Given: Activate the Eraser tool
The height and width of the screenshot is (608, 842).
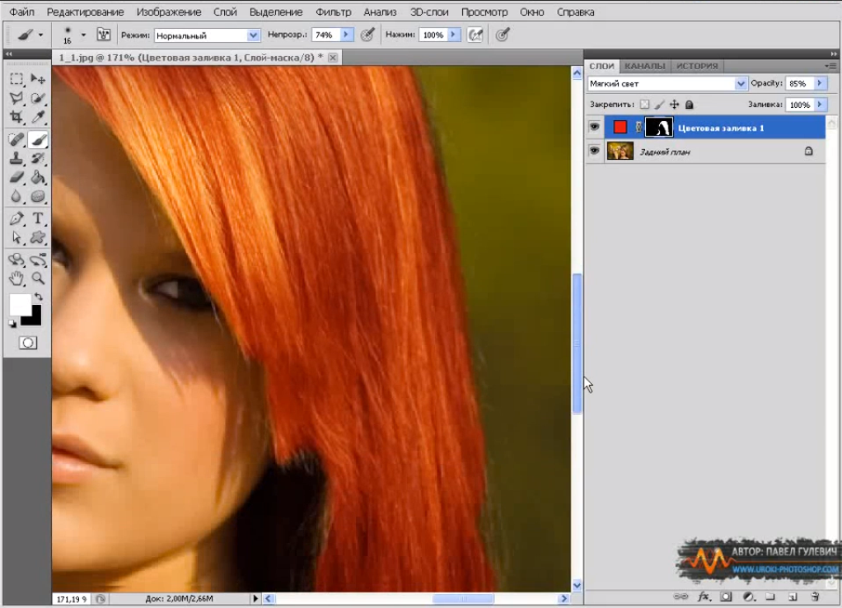Looking at the screenshot, I should pos(16,177).
